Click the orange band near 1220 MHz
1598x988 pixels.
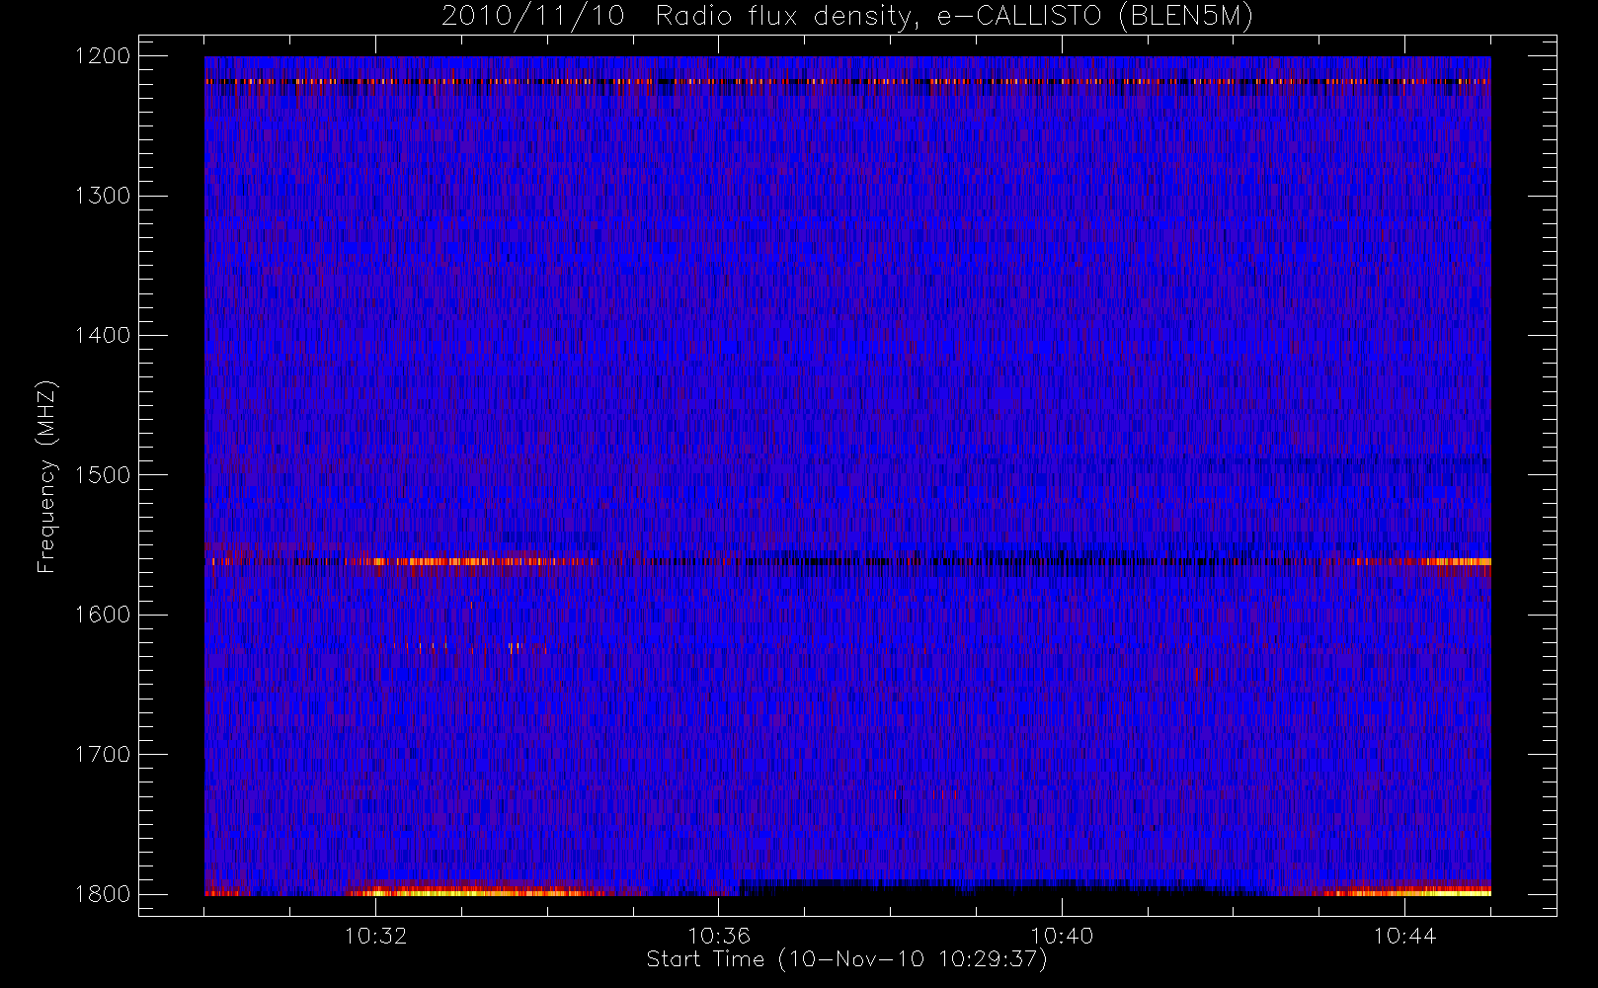(847, 82)
